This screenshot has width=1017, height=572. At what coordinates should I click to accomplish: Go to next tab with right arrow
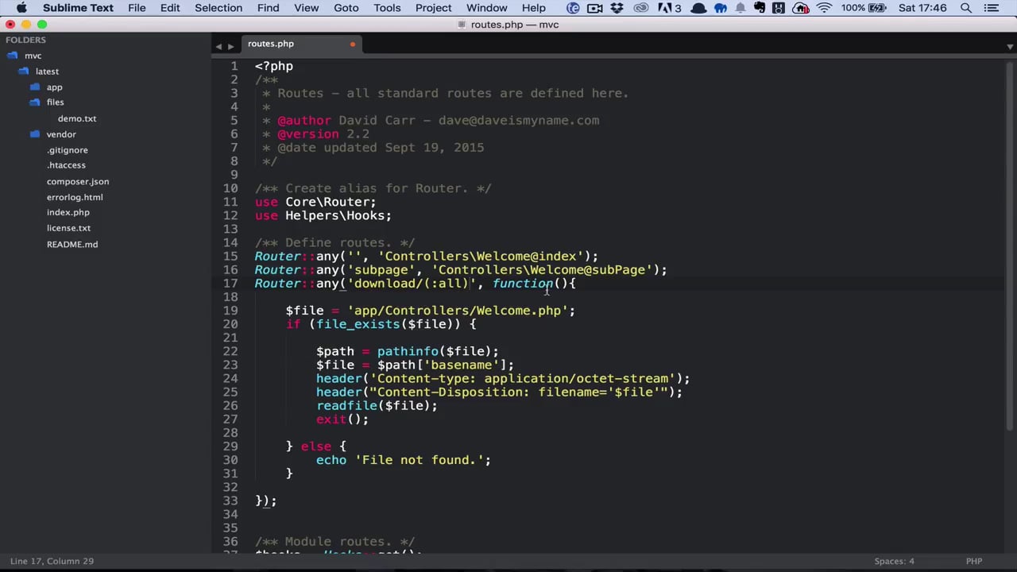[x=231, y=46]
